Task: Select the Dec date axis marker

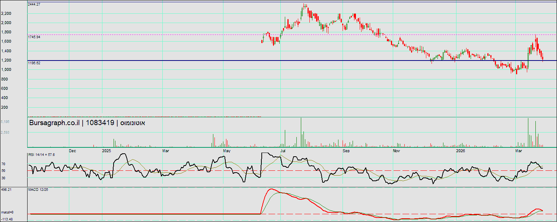Action: pyautogui.click(x=73, y=151)
